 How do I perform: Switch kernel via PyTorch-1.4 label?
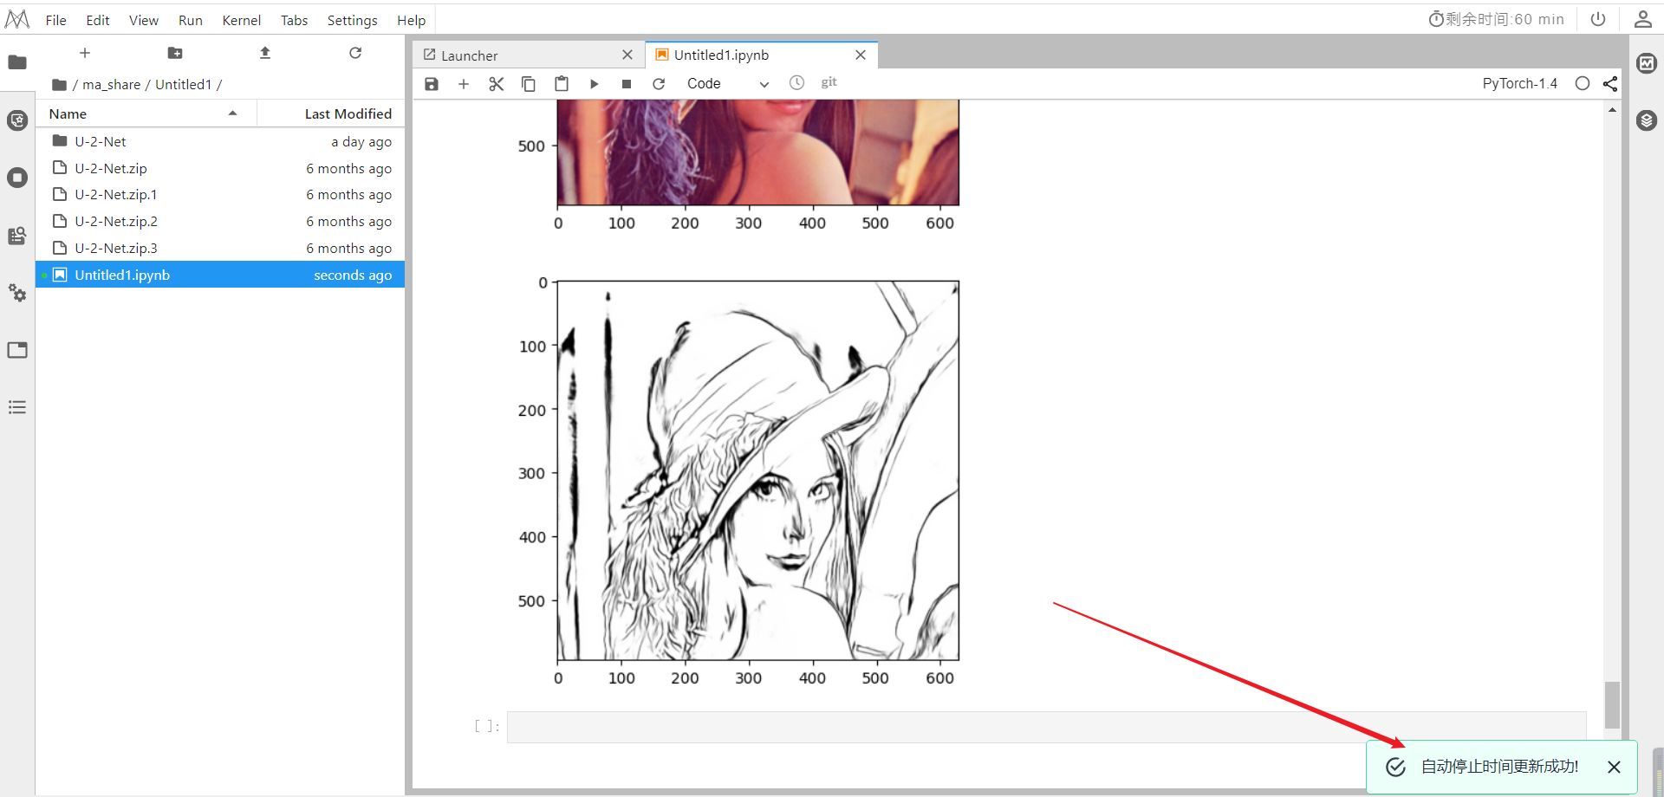click(x=1520, y=83)
